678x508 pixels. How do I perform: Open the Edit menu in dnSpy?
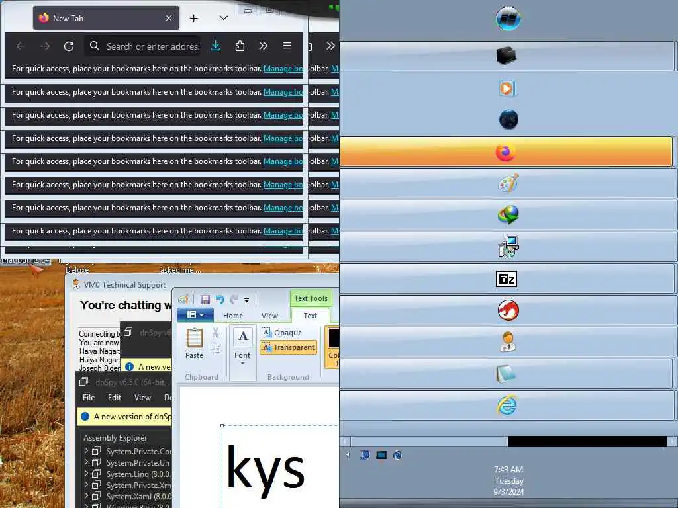[x=115, y=398]
